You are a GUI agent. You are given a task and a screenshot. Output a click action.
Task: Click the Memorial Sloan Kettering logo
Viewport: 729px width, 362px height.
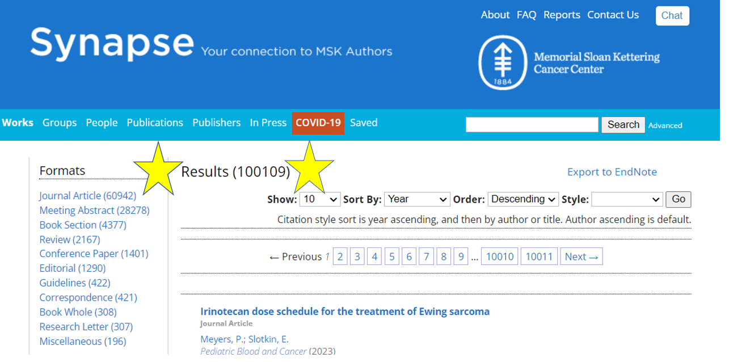[569, 63]
